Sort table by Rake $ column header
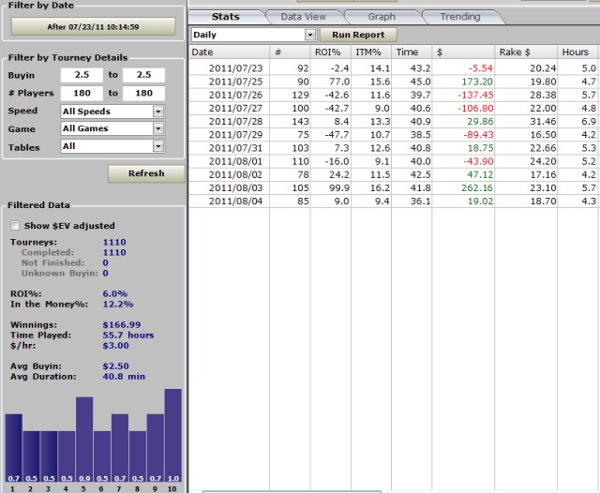Viewport: 600px width, 493px height. tap(516, 52)
